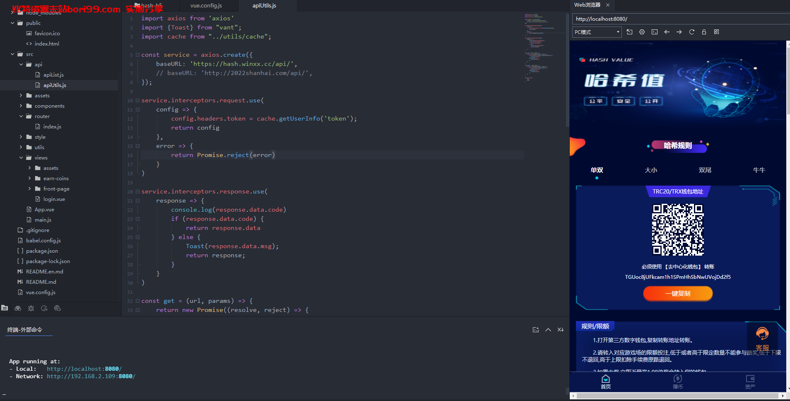790x401 pixels.
Task: Fold the if block at line 23
Action: (x=137, y=219)
